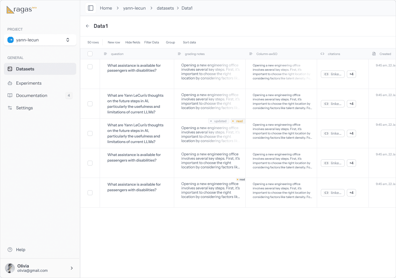Screen dimensions: 396x278
Task: Click the 'question' column header
Action: 117,54
